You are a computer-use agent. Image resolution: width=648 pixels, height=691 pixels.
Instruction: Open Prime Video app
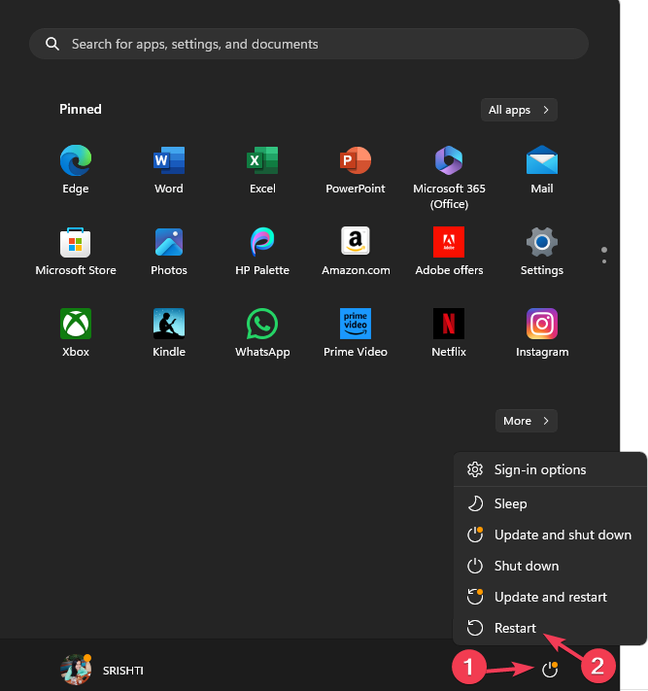coord(356,332)
